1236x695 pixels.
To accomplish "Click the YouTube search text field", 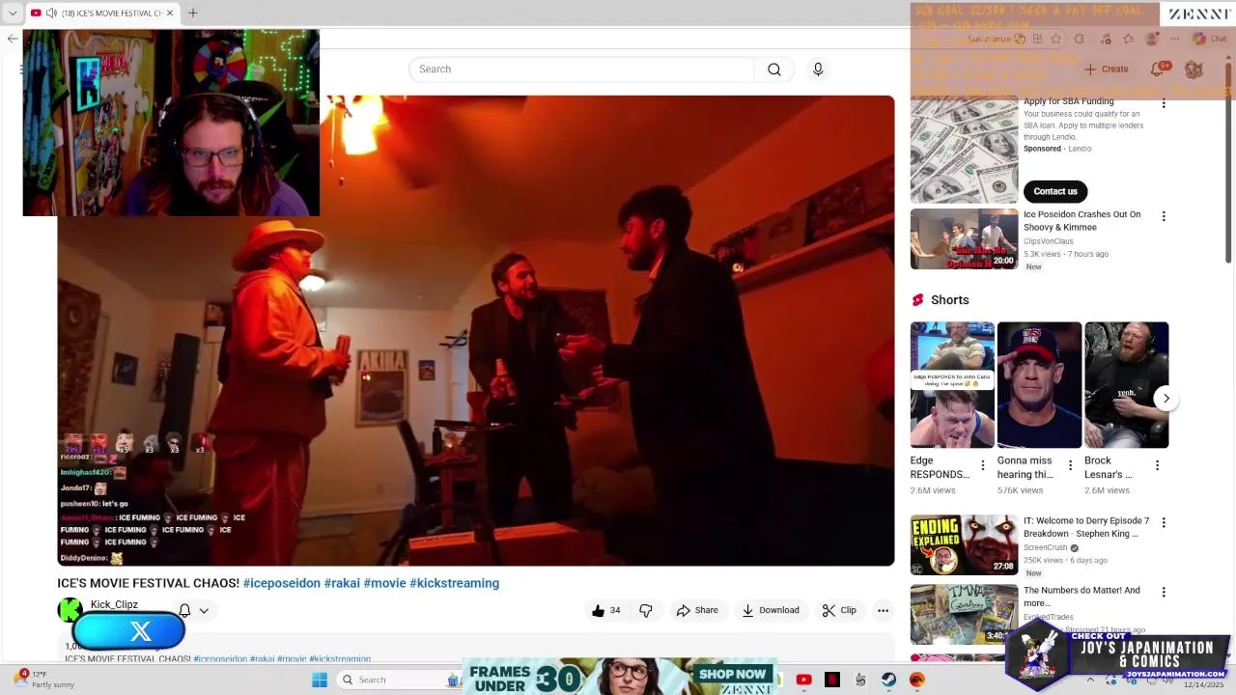I will pyautogui.click(x=582, y=69).
